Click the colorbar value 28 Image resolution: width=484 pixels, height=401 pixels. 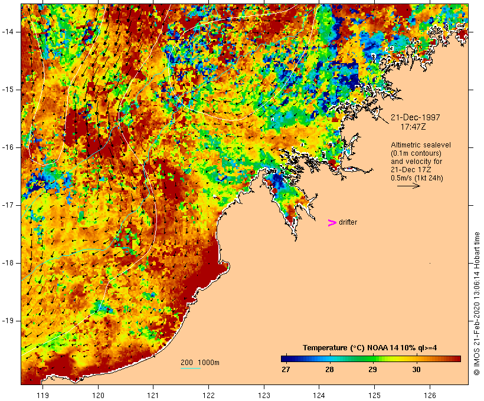(329, 369)
